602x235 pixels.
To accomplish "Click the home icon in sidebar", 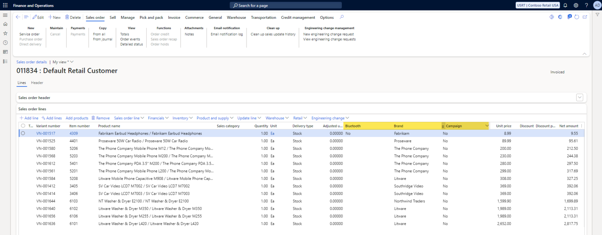I will (x=5, y=24).
